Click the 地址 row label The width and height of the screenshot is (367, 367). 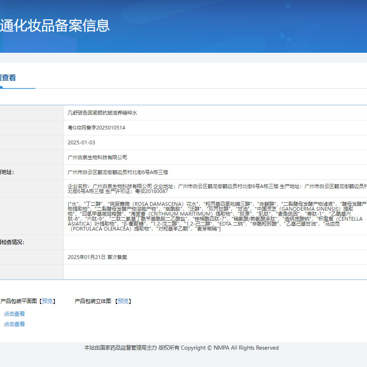coord(7,172)
